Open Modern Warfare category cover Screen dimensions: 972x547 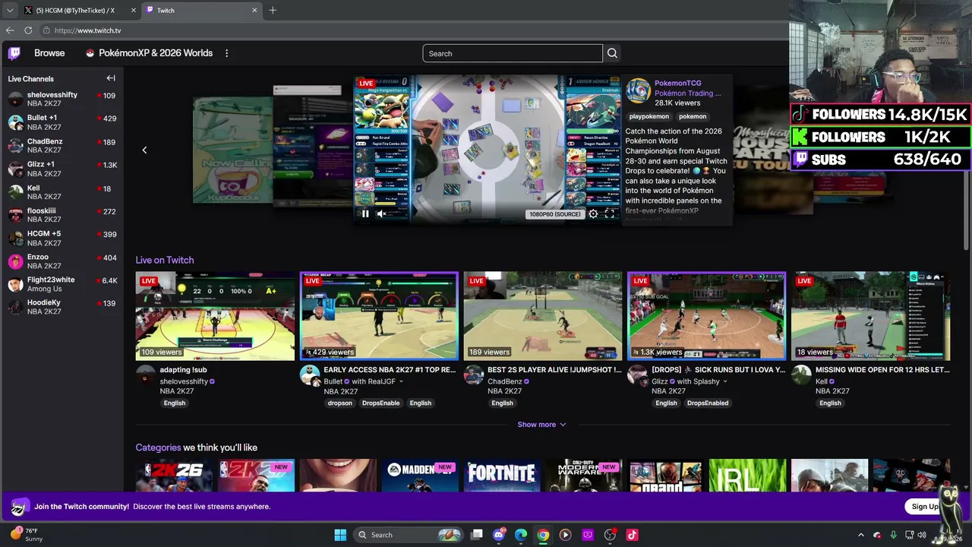pos(583,476)
